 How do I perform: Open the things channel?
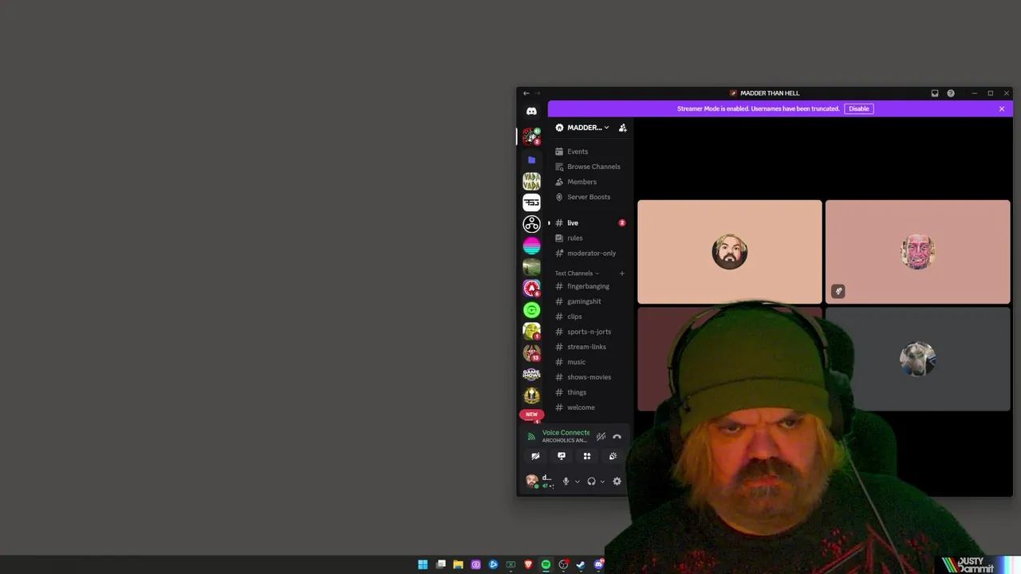pyautogui.click(x=589, y=392)
